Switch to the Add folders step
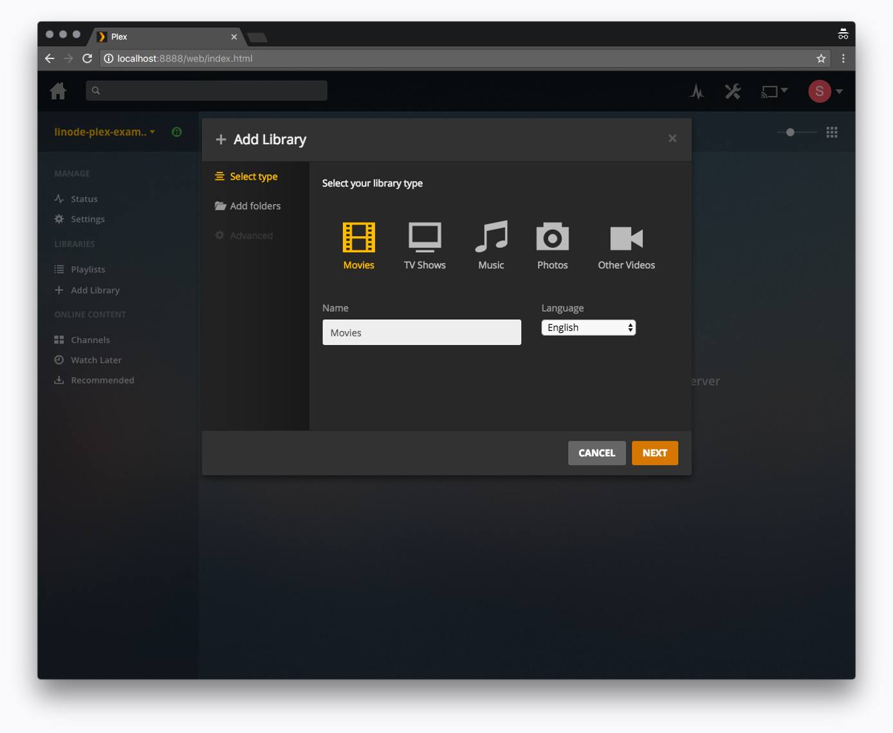The image size is (893, 733). coord(255,205)
